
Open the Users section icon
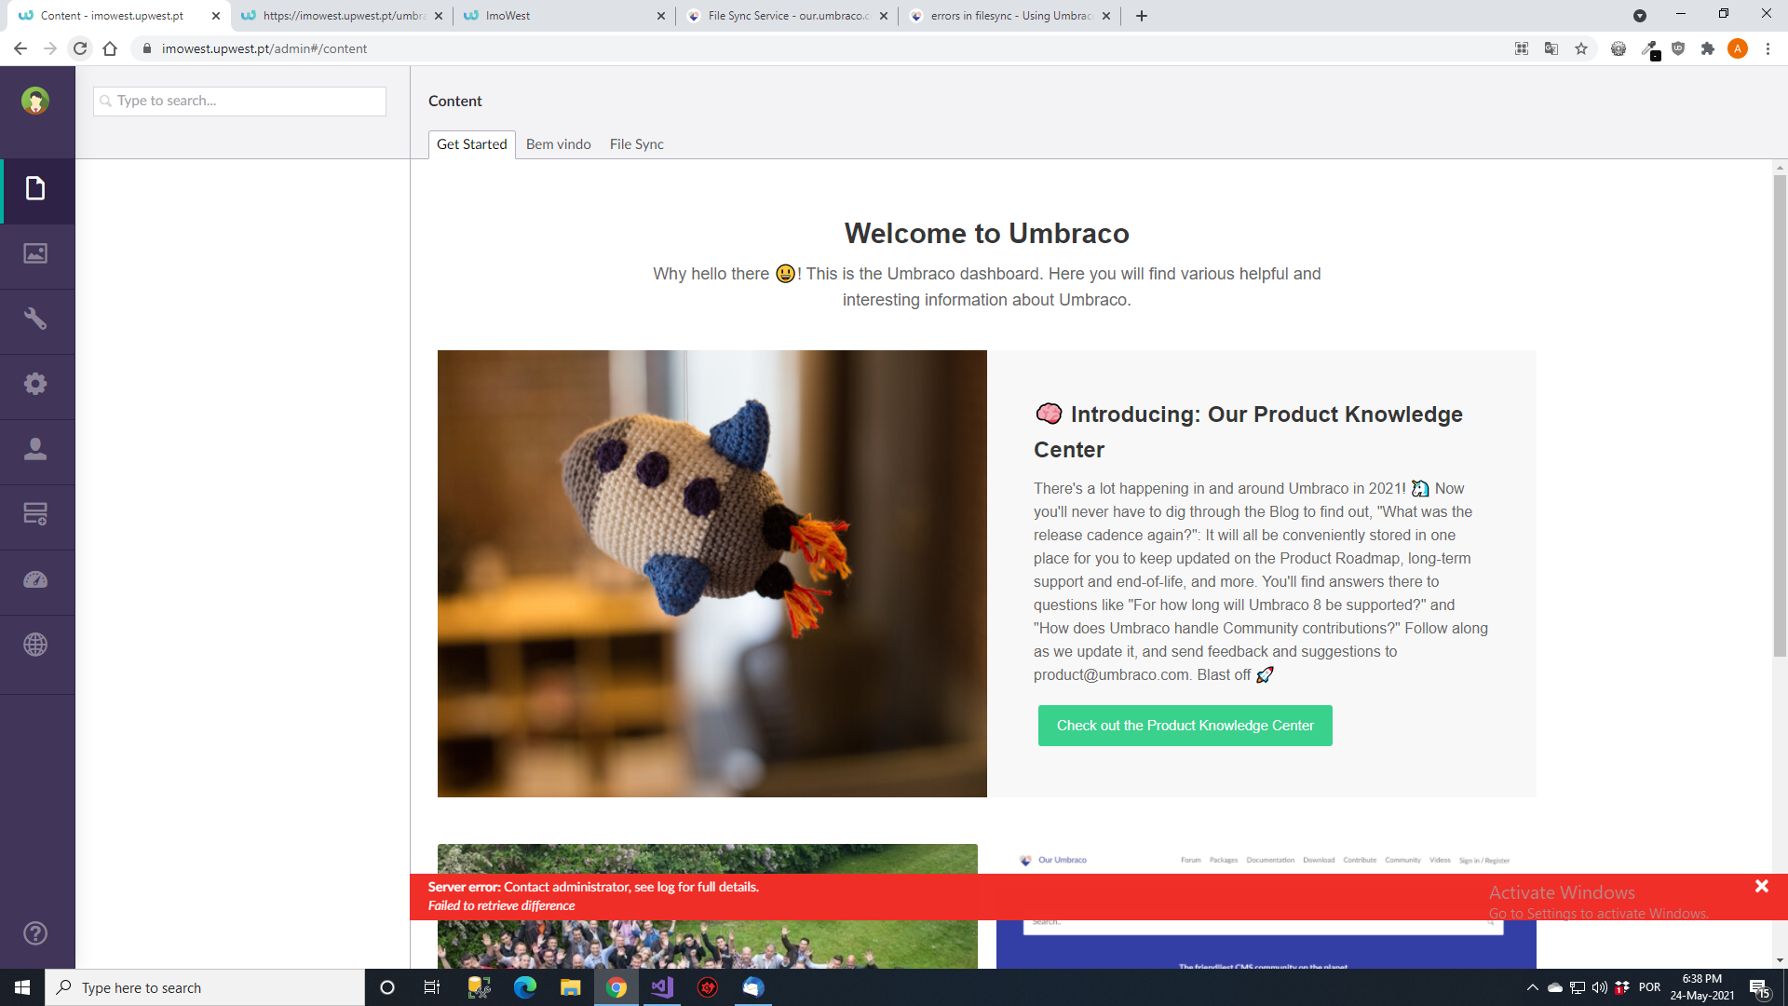coord(35,449)
